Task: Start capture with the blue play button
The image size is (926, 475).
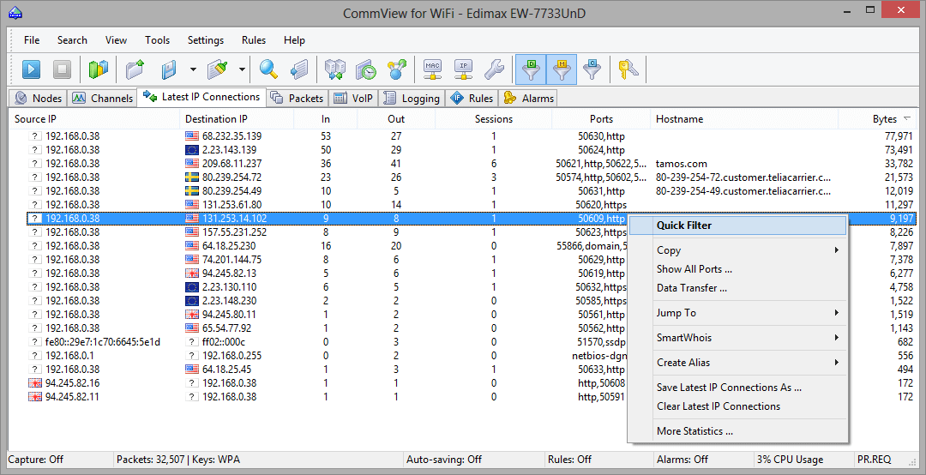Action: point(32,69)
